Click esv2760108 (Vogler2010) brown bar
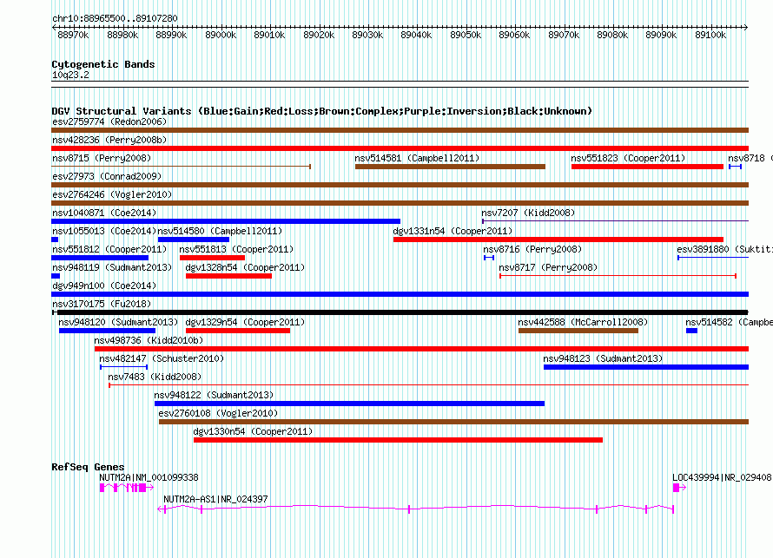This screenshot has width=773, height=558. pos(453,422)
